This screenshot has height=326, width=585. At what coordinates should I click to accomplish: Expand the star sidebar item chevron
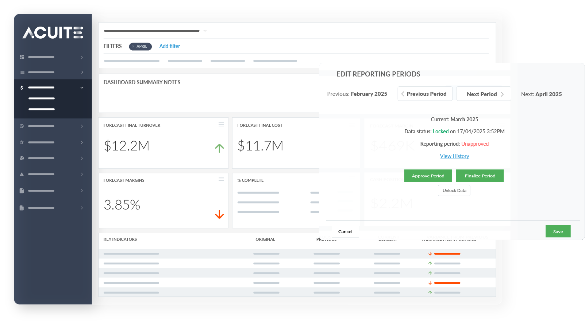coord(82,142)
